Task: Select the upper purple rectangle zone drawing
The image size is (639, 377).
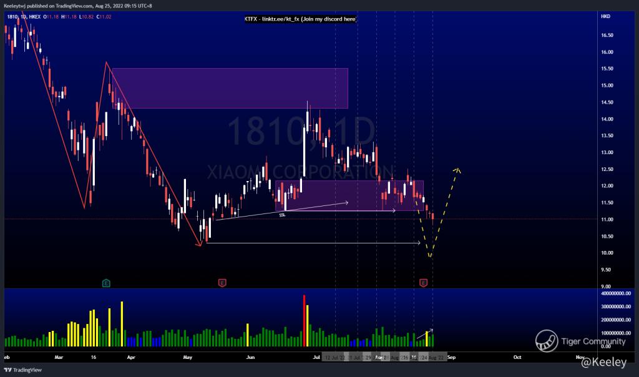Action: point(230,88)
